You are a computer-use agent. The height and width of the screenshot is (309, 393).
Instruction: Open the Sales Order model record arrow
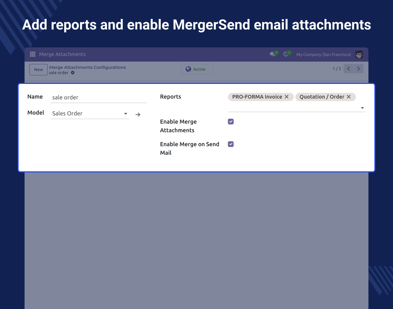[x=138, y=114]
